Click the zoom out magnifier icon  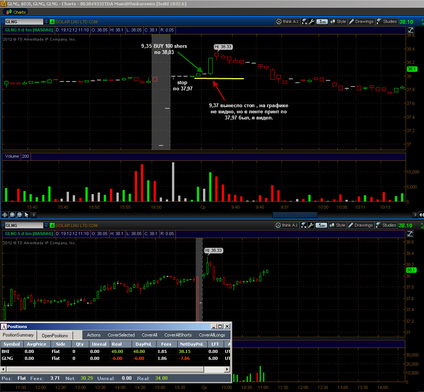[20, 215]
